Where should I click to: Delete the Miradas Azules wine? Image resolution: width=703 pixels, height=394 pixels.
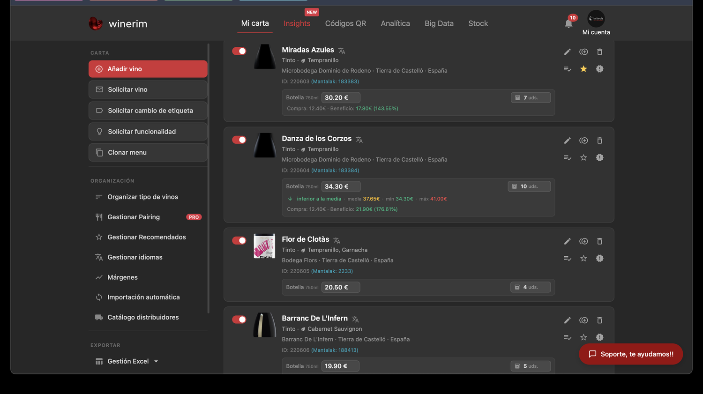pos(599,52)
